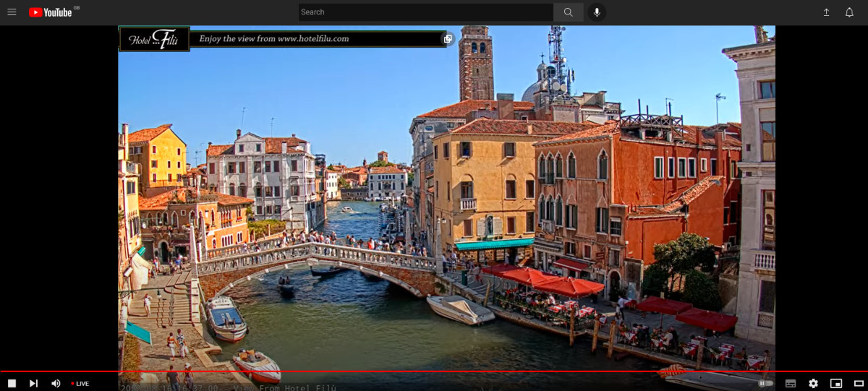The height and width of the screenshot is (391, 868).
Task: Open the Hotel Filù channel logo
Action: [154, 39]
